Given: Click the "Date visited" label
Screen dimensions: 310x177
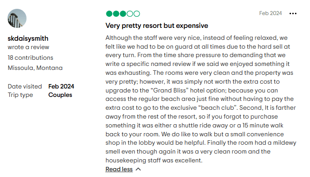Looking at the screenshot, I should 25,86.
